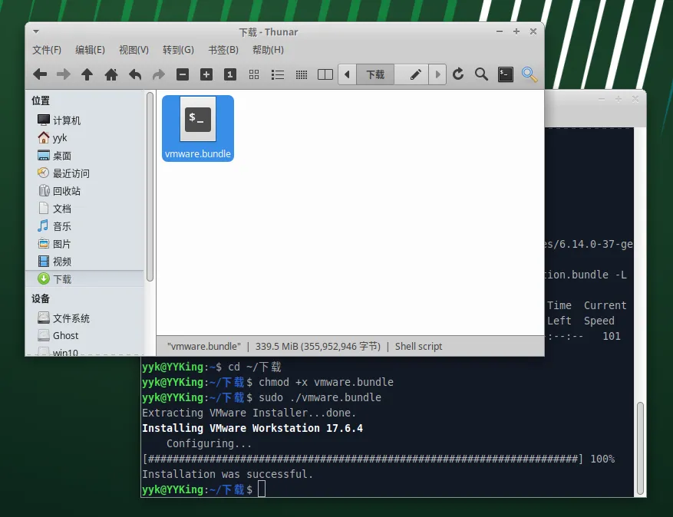673x517 pixels.
Task: Open Ghost device in sidebar
Action: pyautogui.click(x=86, y=335)
